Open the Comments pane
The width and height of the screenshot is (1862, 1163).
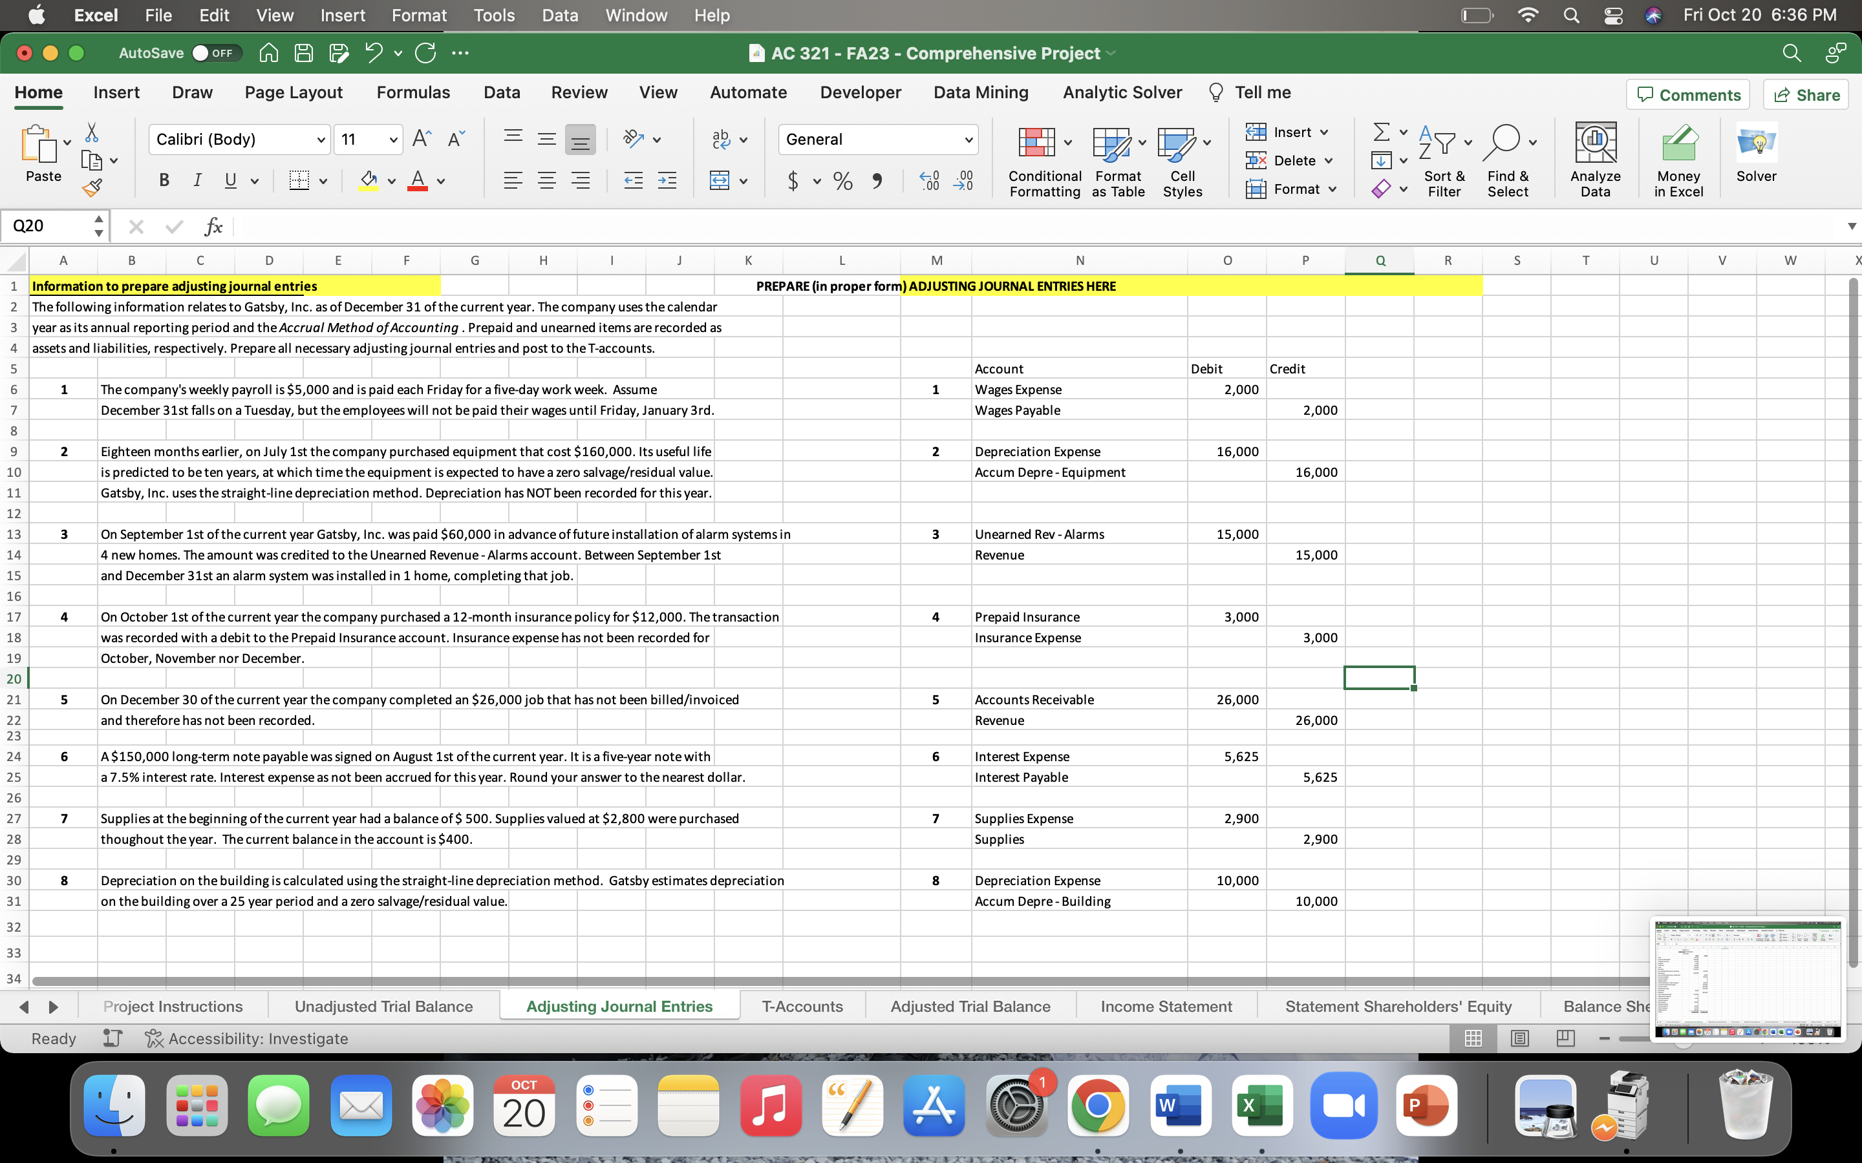[x=1688, y=94]
